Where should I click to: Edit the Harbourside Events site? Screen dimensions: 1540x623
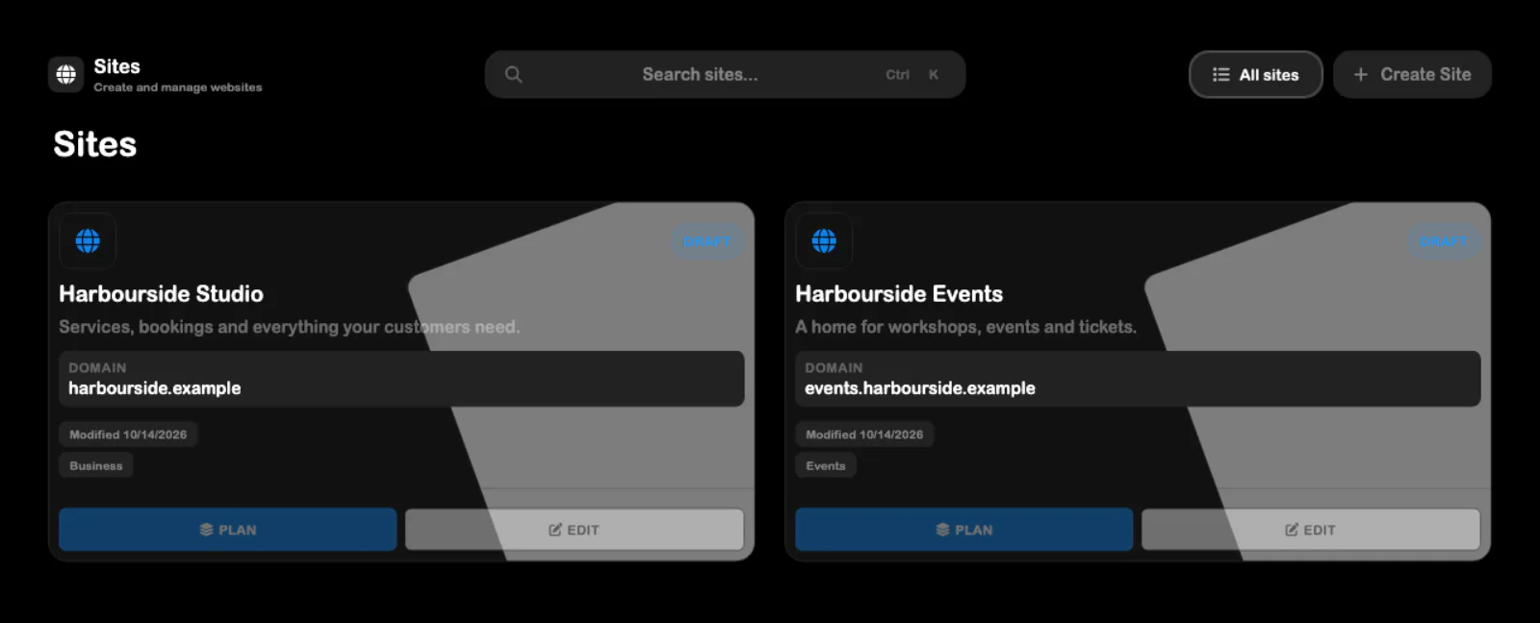(1311, 530)
